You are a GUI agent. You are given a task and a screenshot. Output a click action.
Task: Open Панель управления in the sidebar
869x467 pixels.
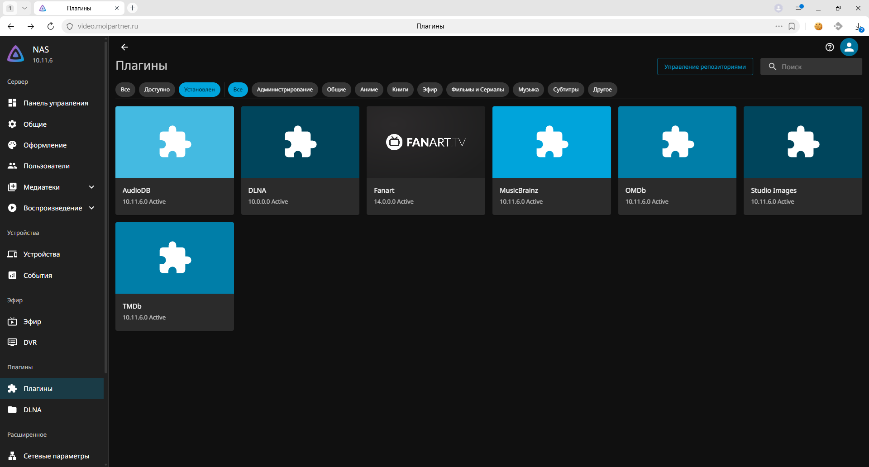(x=56, y=103)
